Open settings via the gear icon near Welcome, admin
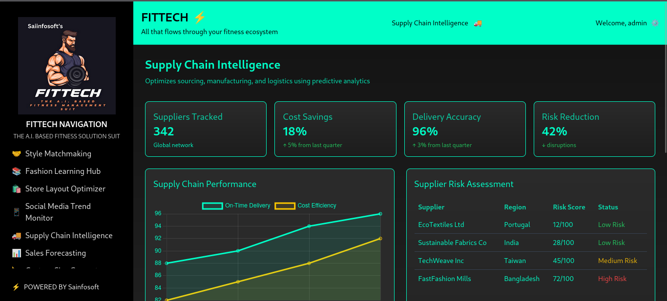Screen dimensions: 667x301 click(655, 23)
